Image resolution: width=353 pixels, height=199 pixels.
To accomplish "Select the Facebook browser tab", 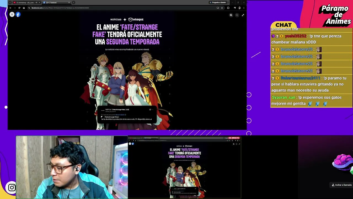I will pos(57,2).
